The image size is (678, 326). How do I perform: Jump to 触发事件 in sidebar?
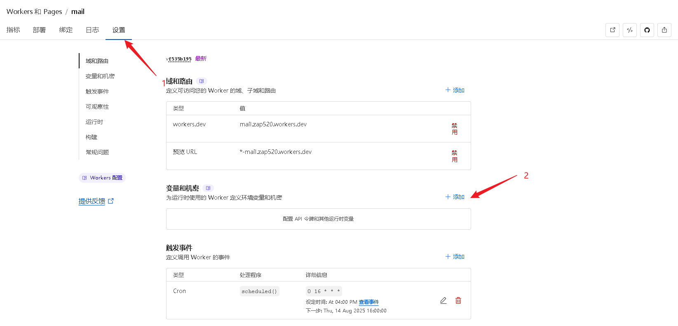coord(97,91)
